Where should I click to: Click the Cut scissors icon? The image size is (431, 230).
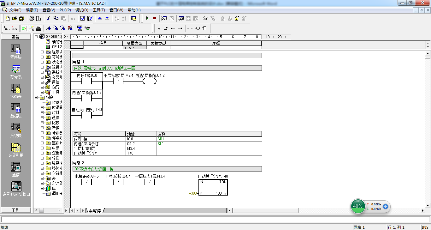point(49,18)
